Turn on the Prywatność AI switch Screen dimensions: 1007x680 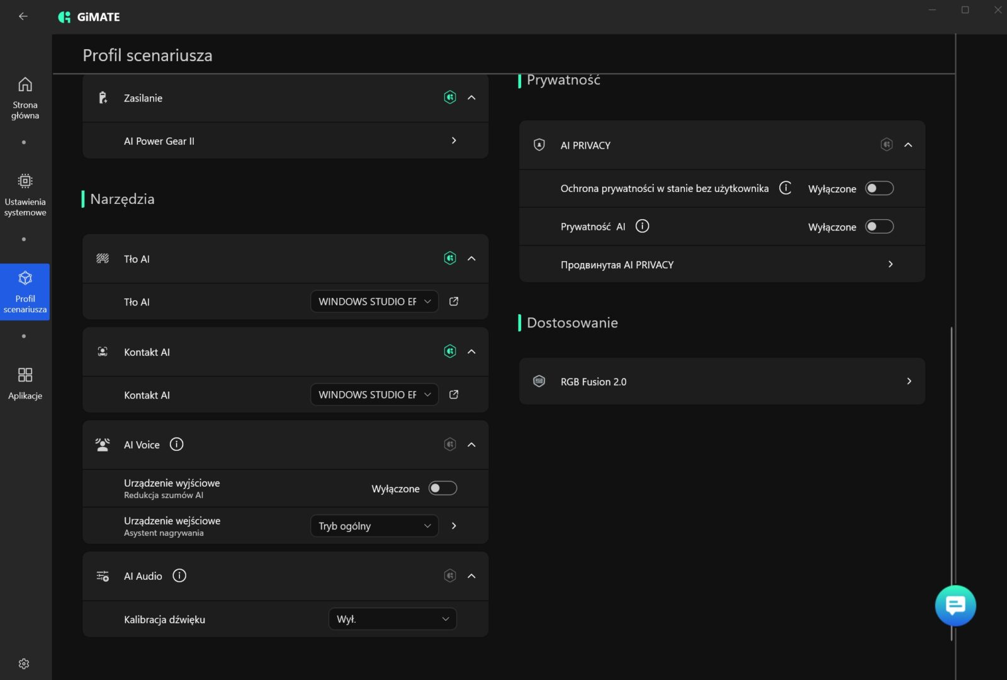[x=879, y=227]
